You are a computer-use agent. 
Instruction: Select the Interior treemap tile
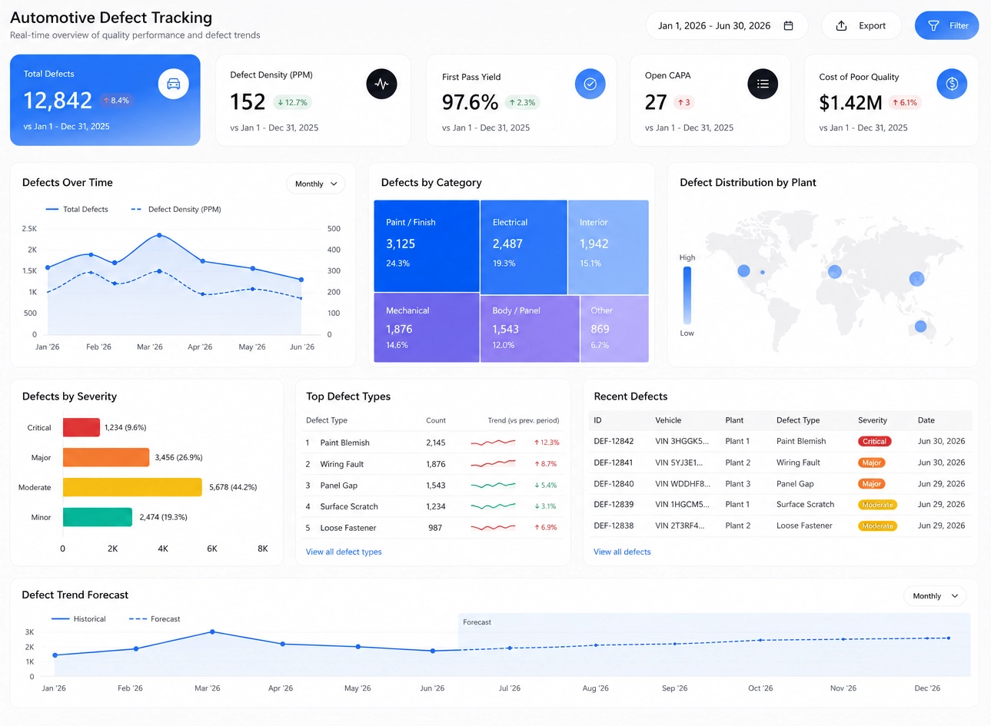coord(608,247)
